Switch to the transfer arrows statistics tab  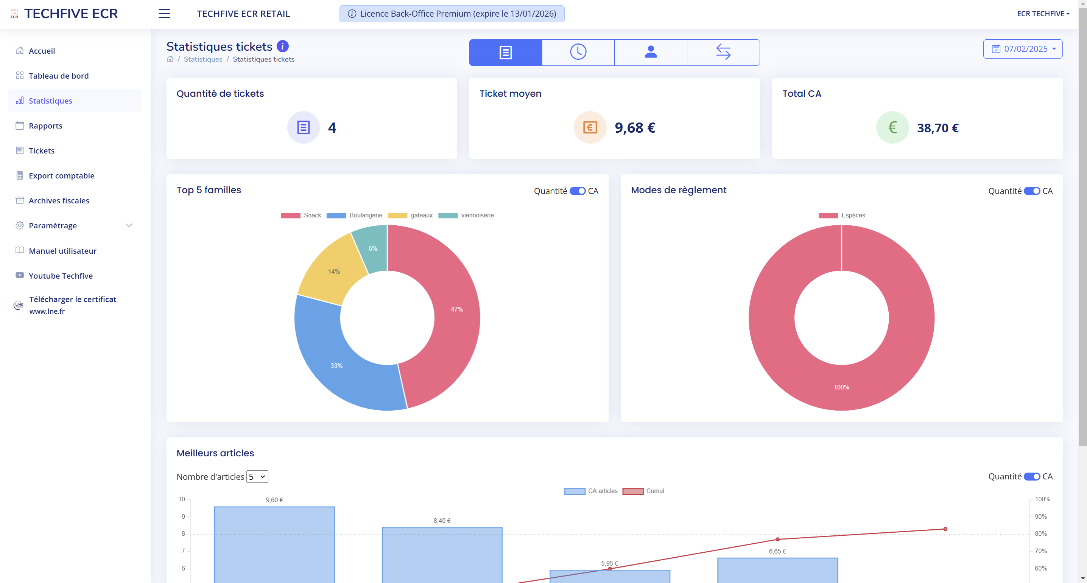(x=723, y=52)
